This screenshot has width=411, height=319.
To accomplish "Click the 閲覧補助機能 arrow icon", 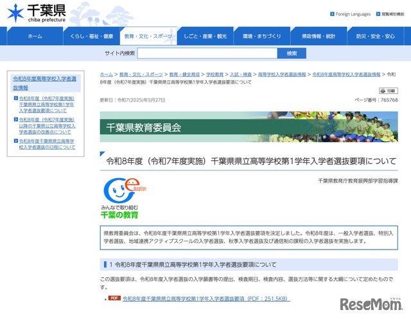I will (x=378, y=14).
